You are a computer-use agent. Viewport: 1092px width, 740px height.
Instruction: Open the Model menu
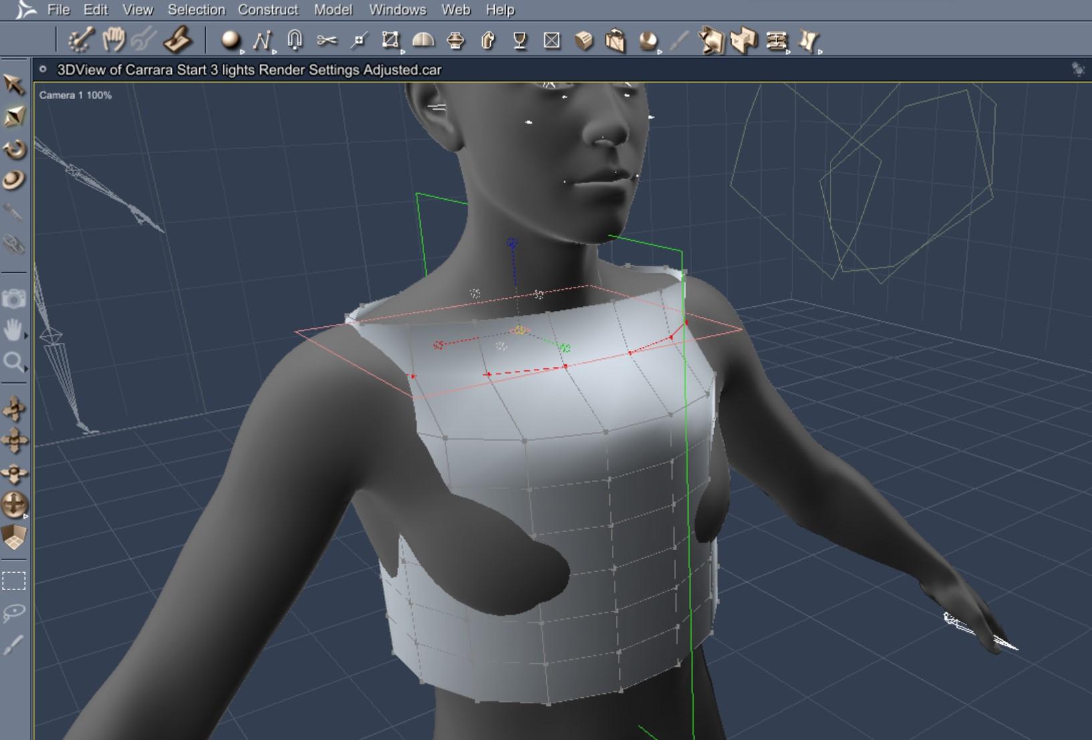coord(333,10)
